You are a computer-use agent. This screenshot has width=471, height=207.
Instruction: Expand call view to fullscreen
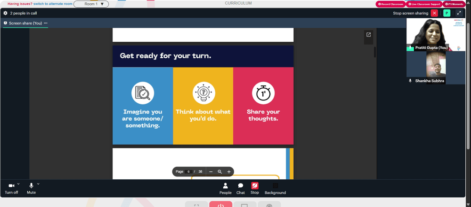click(459, 13)
